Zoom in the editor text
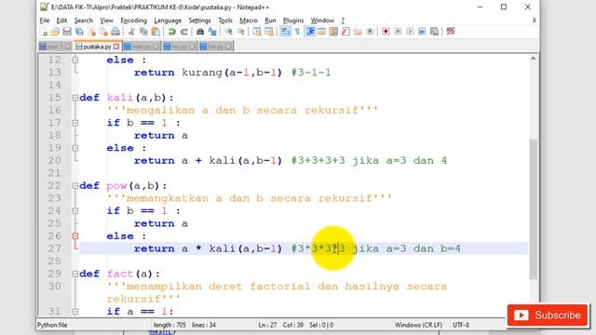The image size is (596, 335). 228,32
